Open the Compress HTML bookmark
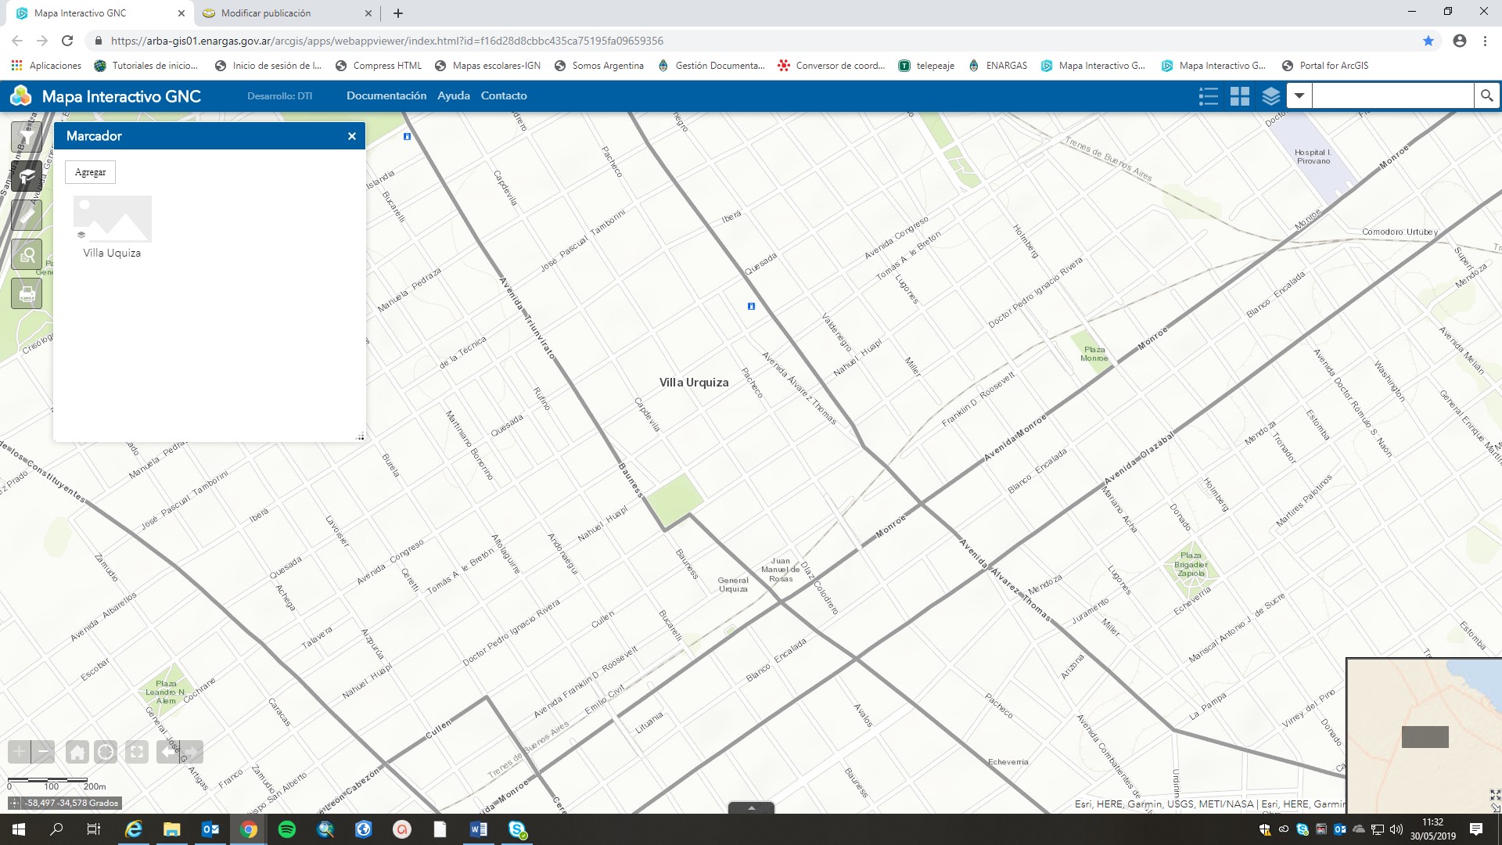1502x845 pixels. [x=379, y=66]
